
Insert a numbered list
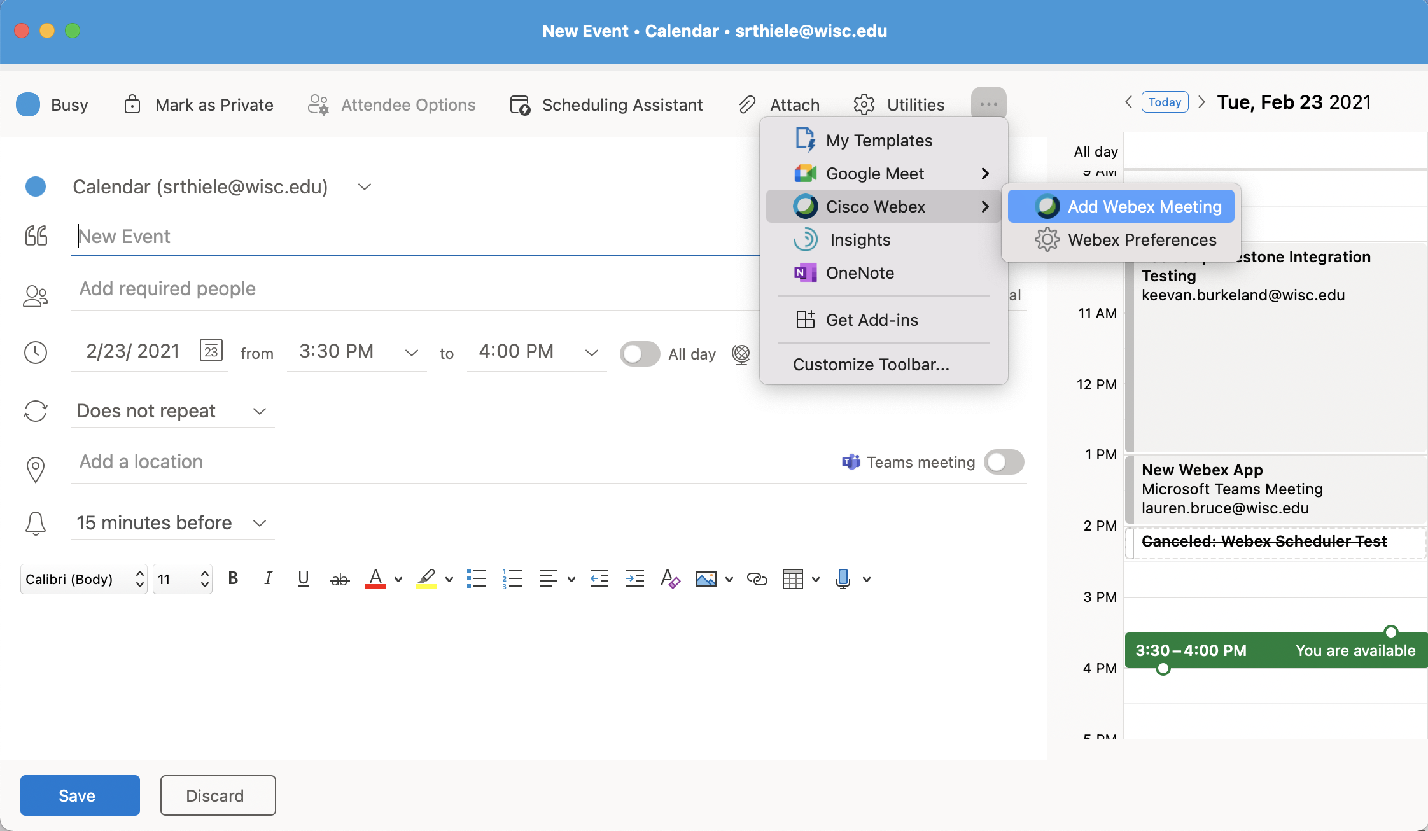click(512, 579)
